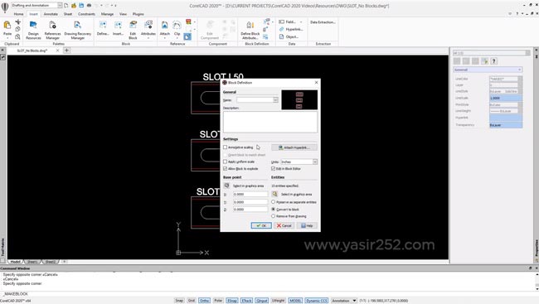Select the Preserve as separate entities option
This screenshot has height=304, width=539.
coord(274,202)
